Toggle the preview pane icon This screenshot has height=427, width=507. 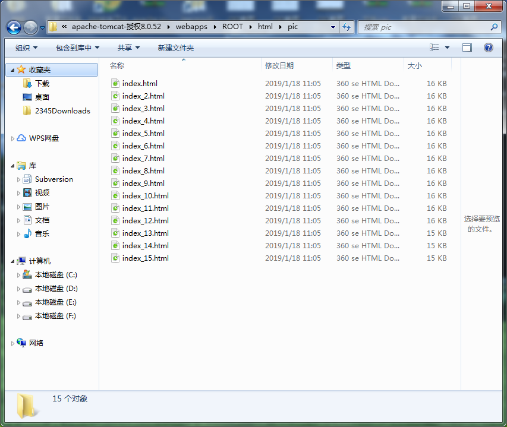point(467,48)
